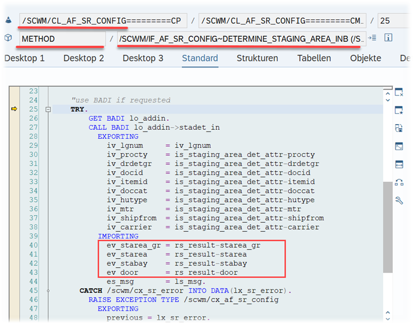
Task: Click the EXPORTING keyword on line 28
Action: pyautogui.click(x=118, y=136)
